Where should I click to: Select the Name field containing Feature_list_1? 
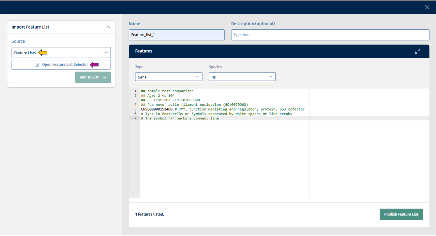tap(176, 35)
